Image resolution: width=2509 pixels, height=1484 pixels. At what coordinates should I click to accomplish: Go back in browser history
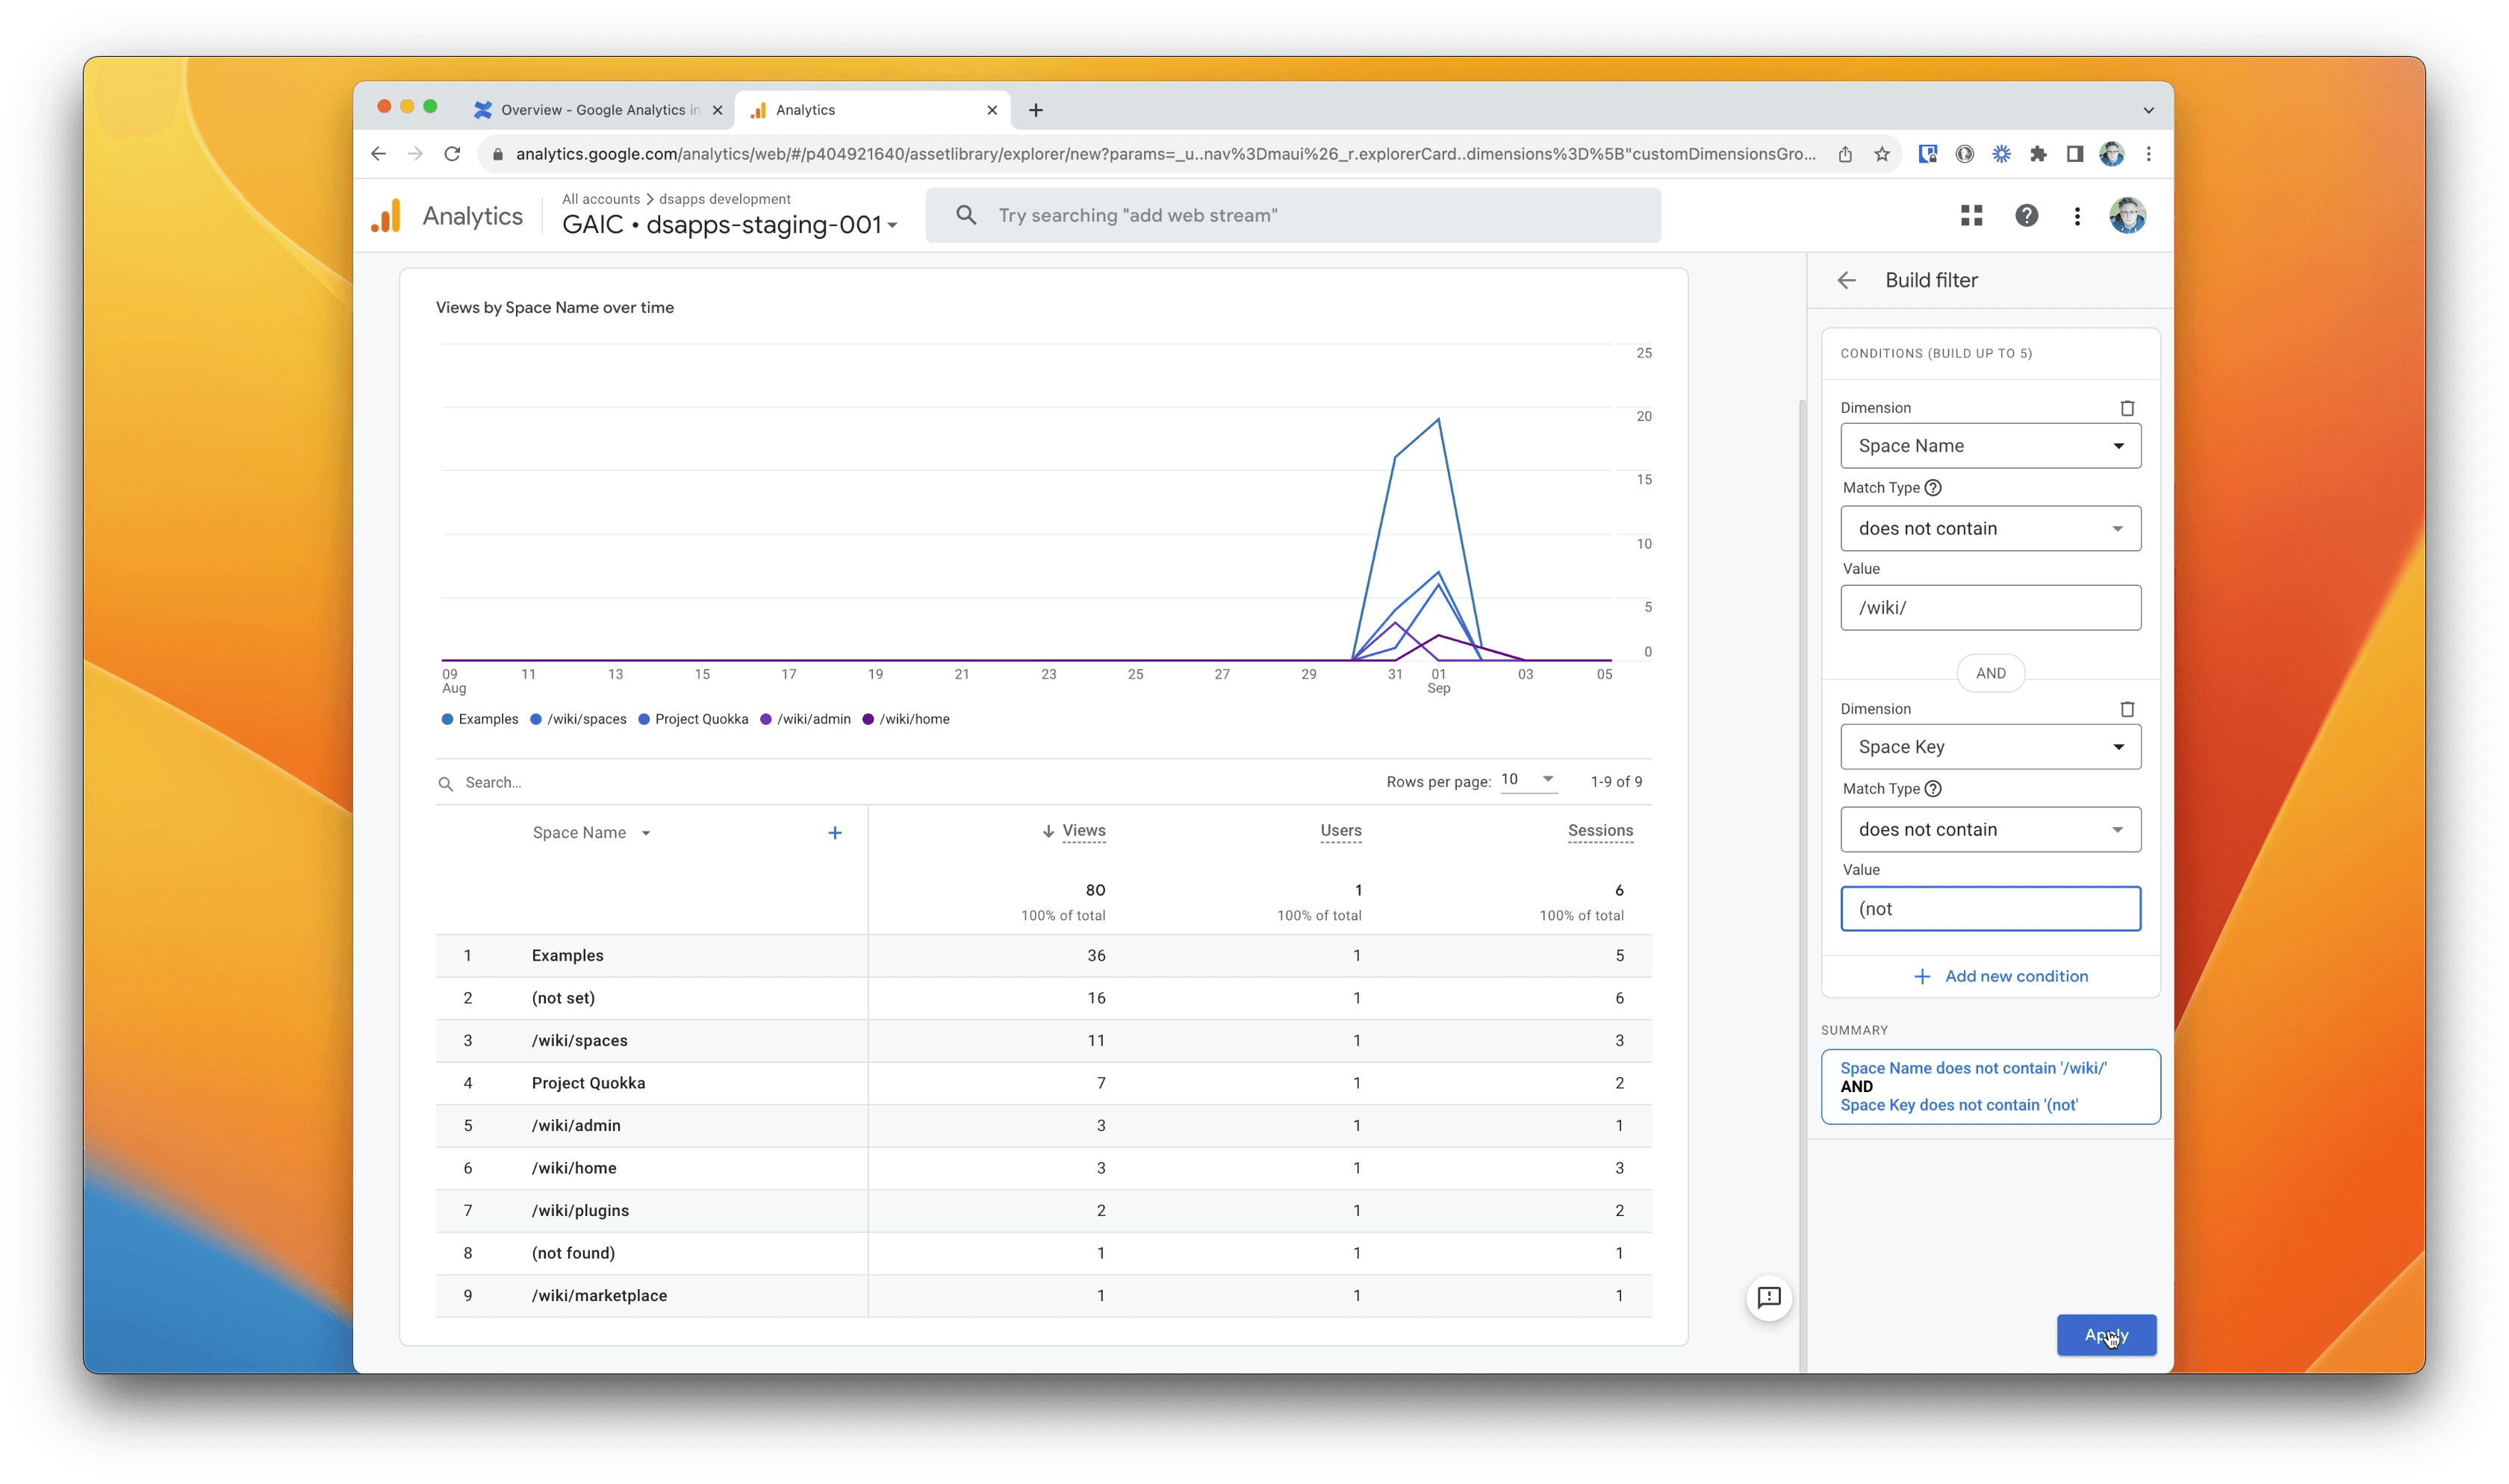pyautogui.click(x=378, y=154)
